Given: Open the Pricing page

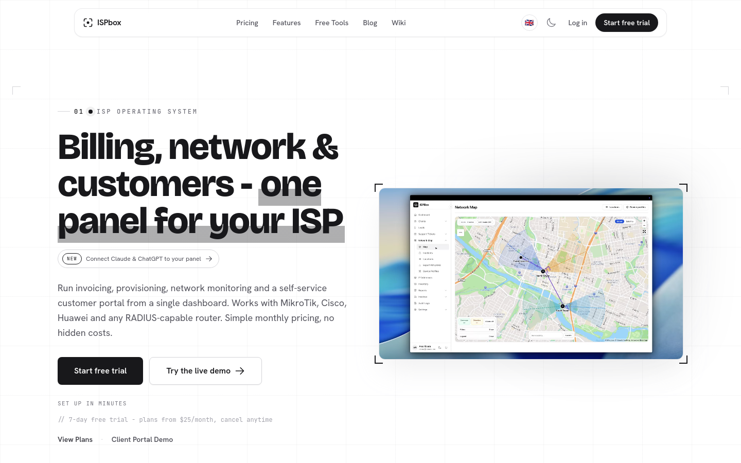Looking at the screenshot, I should coord(247,23).
